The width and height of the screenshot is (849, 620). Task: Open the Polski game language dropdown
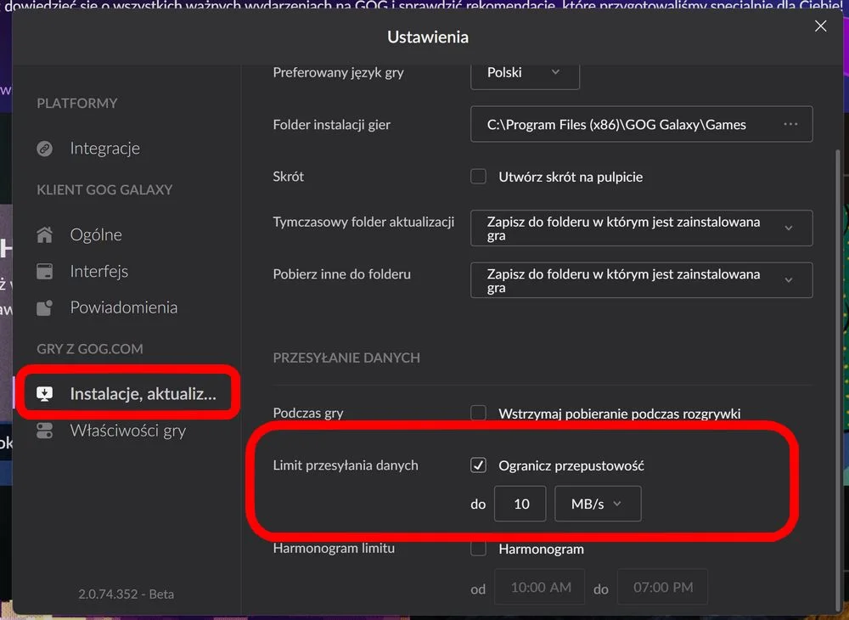pyautogui.click(x=525, y=73)
